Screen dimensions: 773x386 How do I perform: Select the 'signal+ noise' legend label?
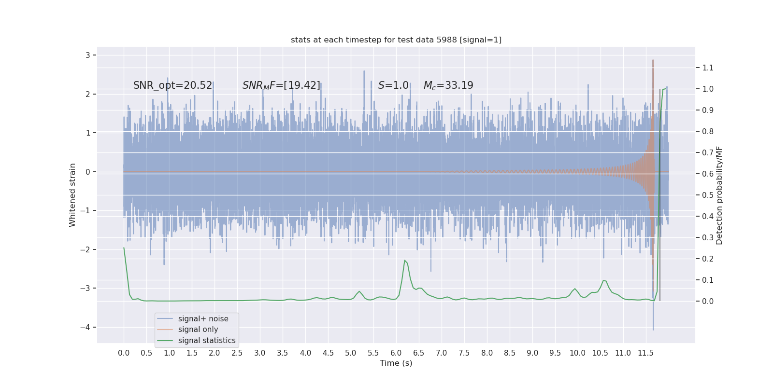pyautogui.click(x=203, y=319)
